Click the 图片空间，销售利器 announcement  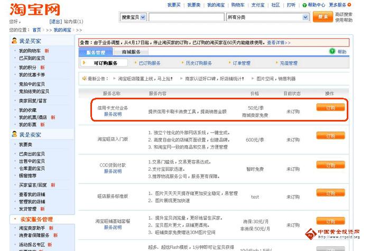coord(276,79)
